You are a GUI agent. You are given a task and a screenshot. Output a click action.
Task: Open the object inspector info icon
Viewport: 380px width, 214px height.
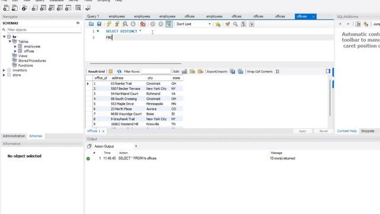[24, 8]
